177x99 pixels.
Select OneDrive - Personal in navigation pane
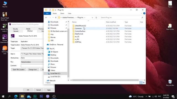[56, 45]
